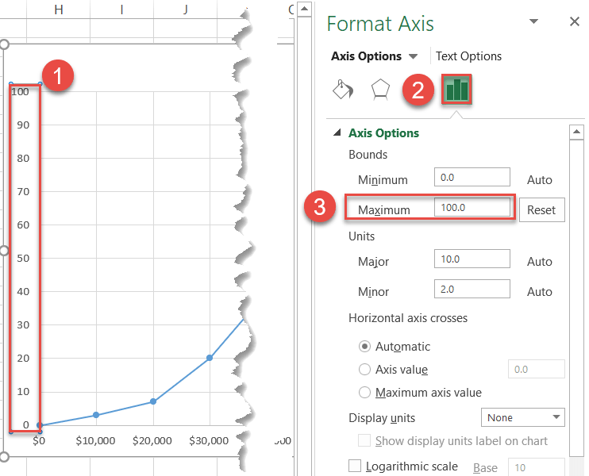The height and width of the screenshot is (476, 589).
Task: Open the Axis Options bar chart tab
Action: (456, 90)
